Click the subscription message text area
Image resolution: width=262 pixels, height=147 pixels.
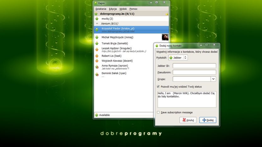[187, 99]
